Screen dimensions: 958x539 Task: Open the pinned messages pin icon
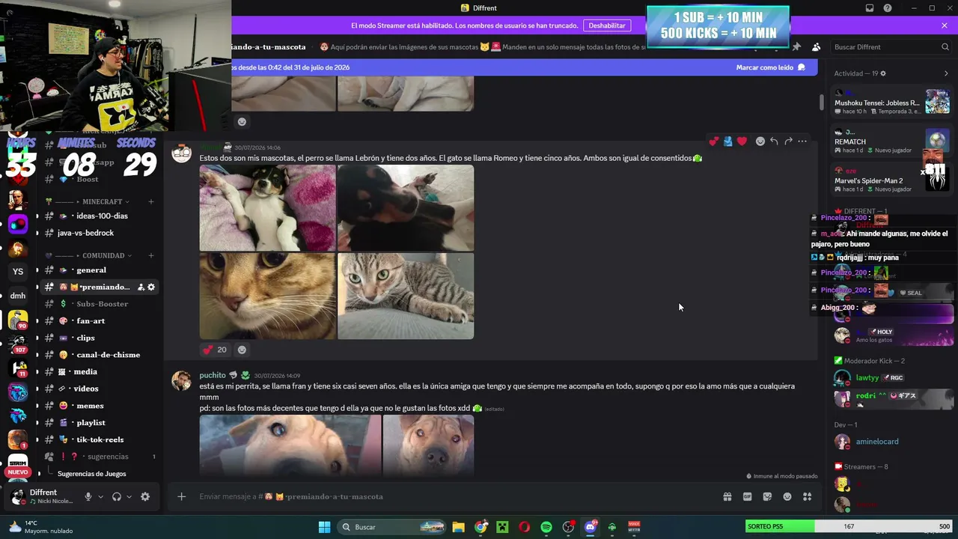point(796,46)
